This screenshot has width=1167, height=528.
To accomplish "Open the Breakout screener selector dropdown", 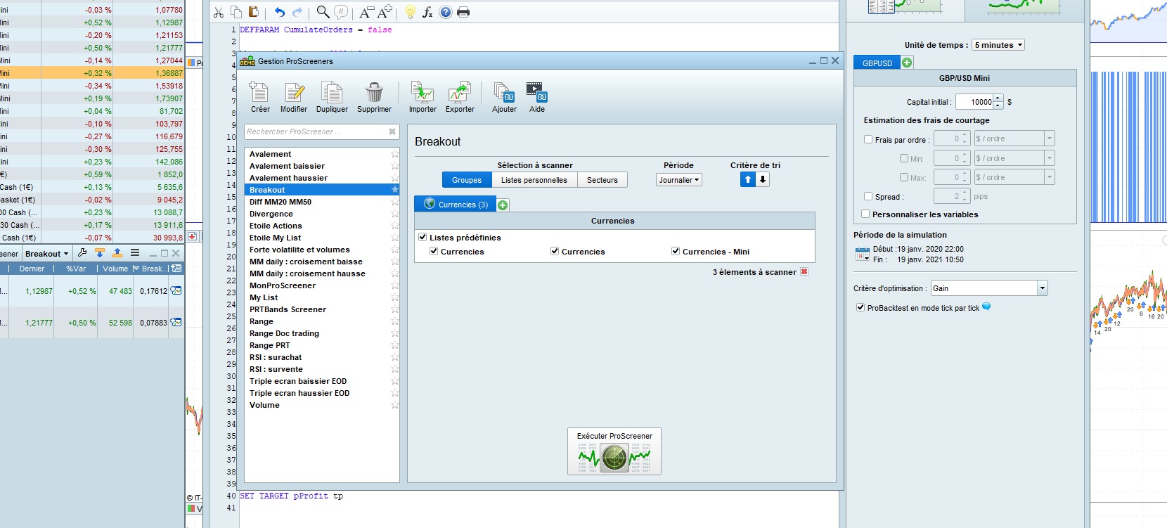I will pyautogui.click(x=47, y=254).
